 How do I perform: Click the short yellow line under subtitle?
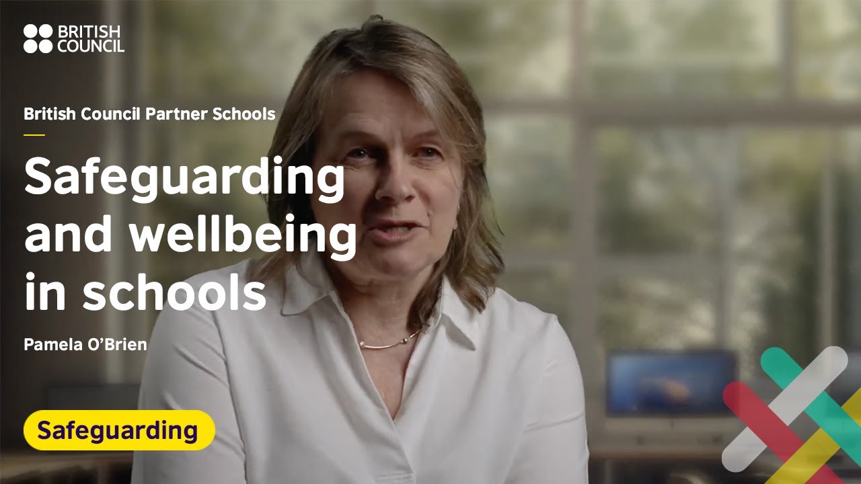[x=34, y=134]
